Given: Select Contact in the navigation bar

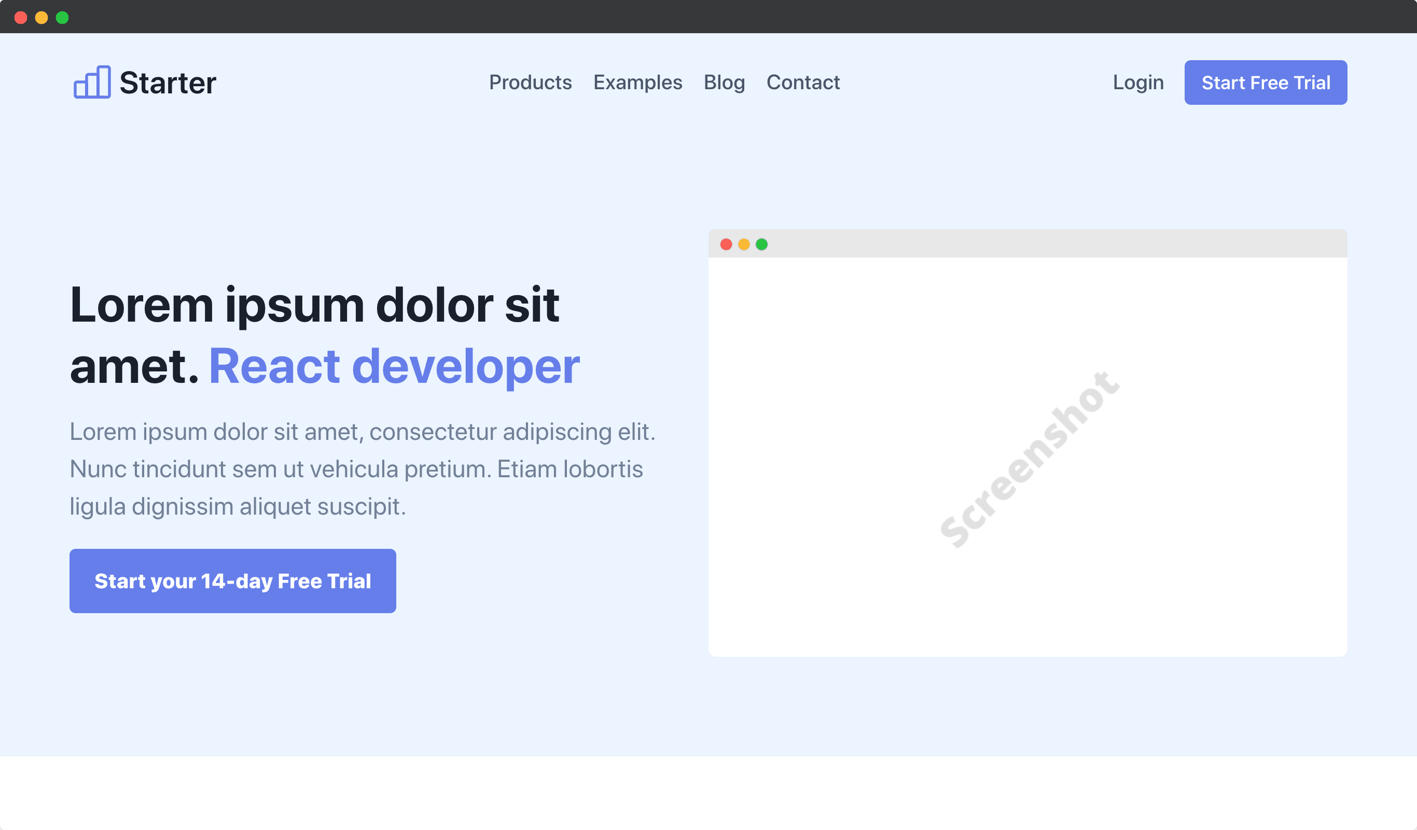Looking at the screenshot, I should coord(803,82).
